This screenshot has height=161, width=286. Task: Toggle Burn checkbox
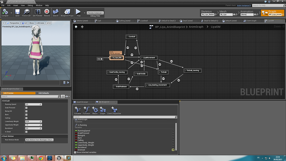27,115
